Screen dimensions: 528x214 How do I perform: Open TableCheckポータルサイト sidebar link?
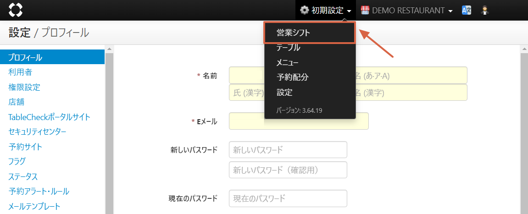pos(49,117)
